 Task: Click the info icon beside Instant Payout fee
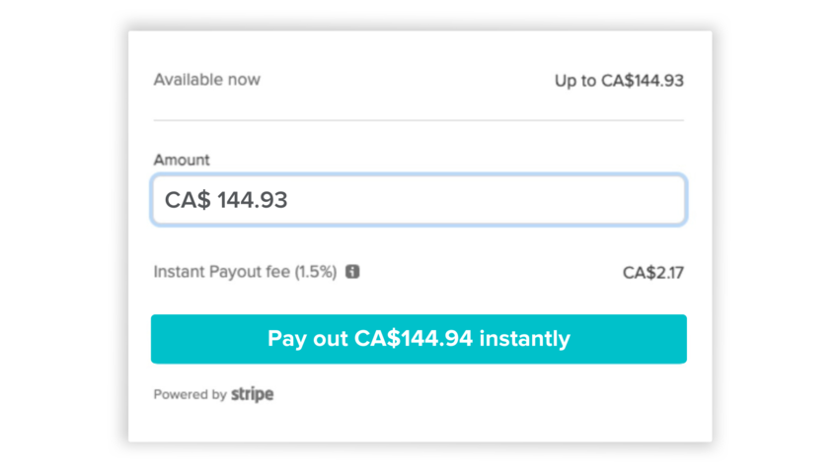353,272
